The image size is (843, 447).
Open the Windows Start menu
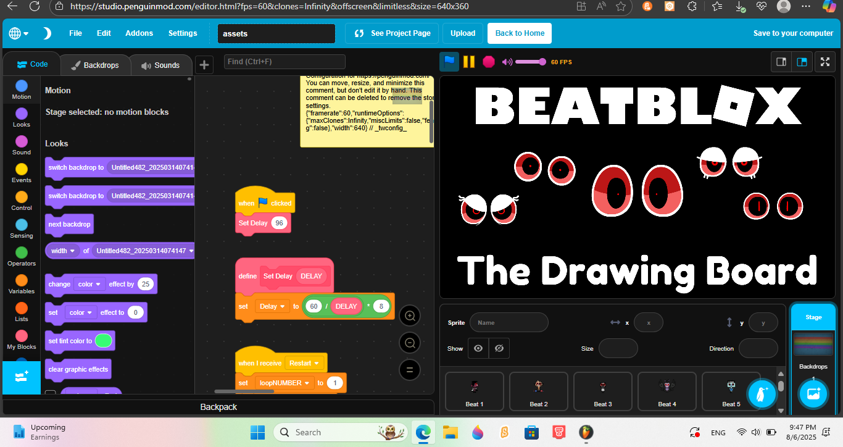point(259,432)
